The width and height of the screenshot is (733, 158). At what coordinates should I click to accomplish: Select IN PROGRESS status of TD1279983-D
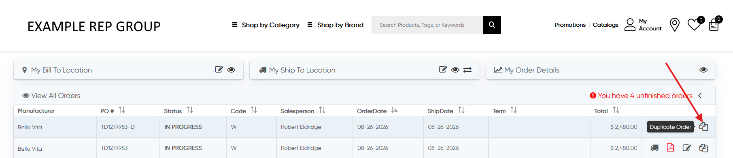(x=183, y=127)
